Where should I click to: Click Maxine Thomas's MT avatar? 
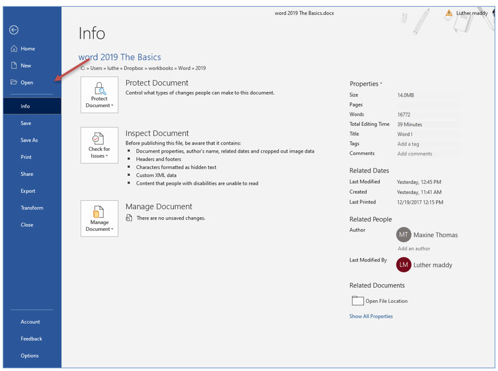pos(404,235)
